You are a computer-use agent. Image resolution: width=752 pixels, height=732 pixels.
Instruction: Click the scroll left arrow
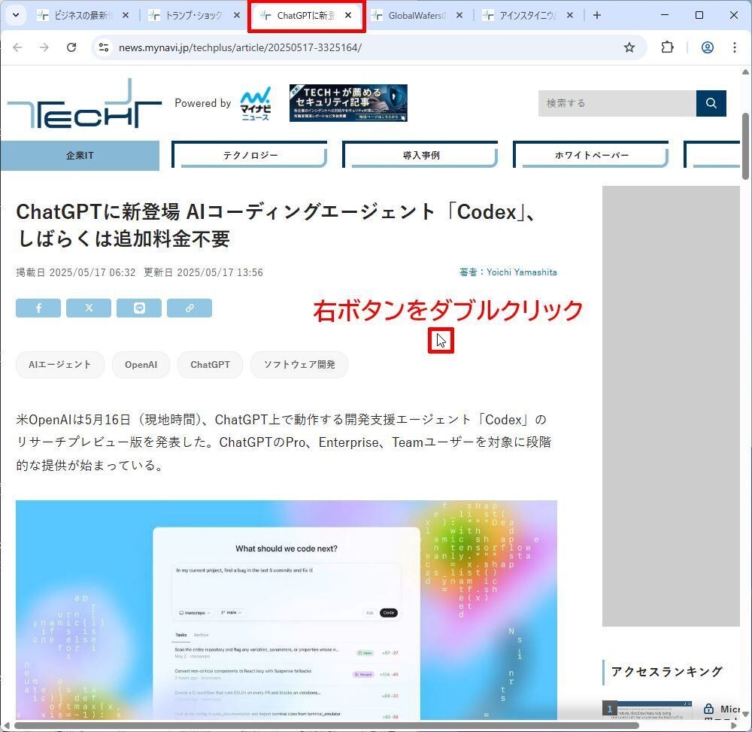tap(6, 725)
